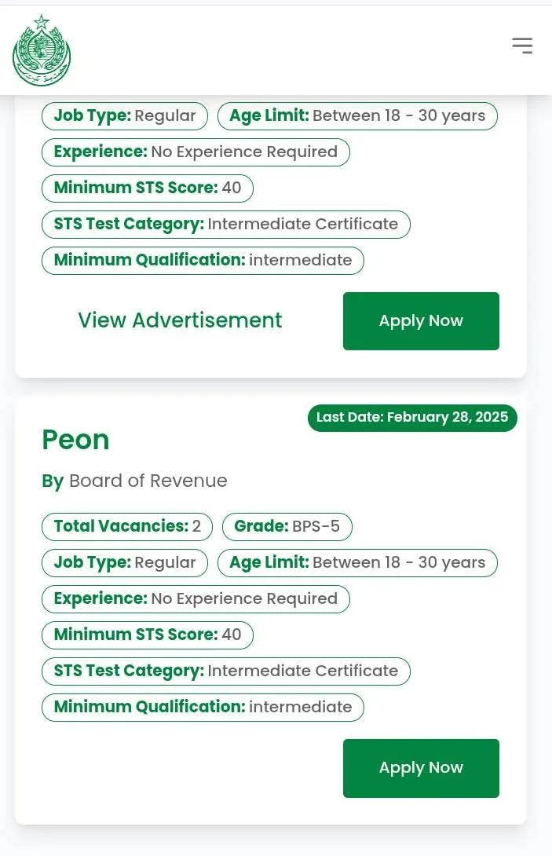The width and height of the screenshot is (552, 856).
Task: Click the Grade: BPS-5 tag
Action: 287,526
